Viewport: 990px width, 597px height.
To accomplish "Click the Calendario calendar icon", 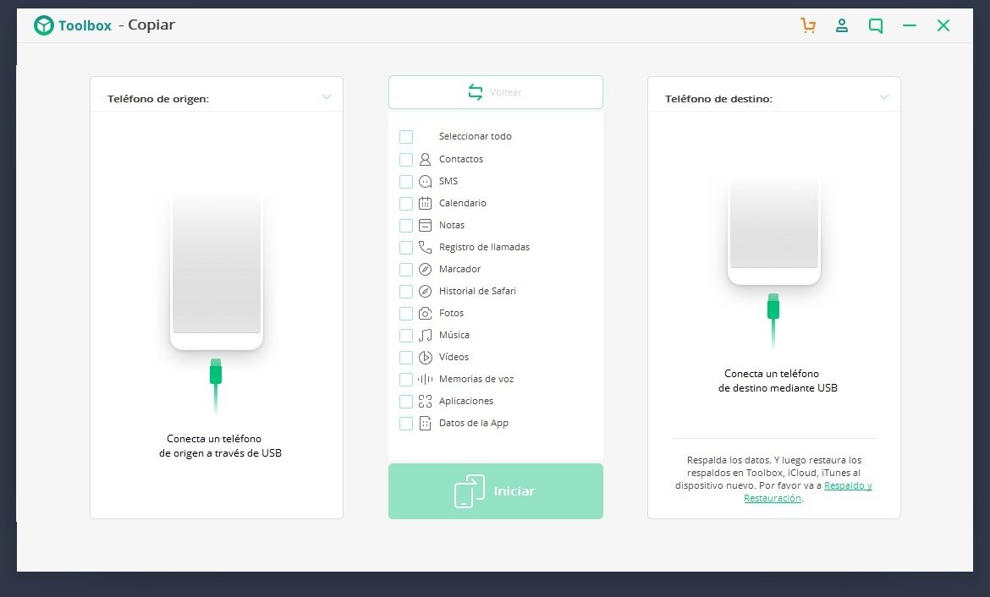I will 426,203.
